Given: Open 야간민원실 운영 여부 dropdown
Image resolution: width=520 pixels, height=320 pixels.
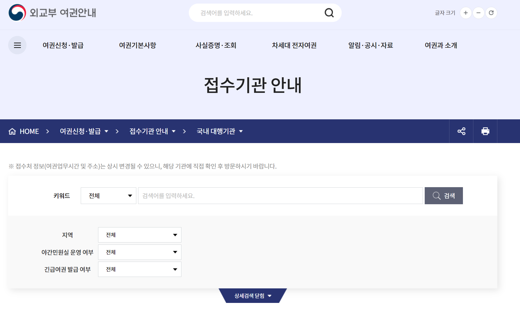Looking at the screenshot, I should coord(140,252).
